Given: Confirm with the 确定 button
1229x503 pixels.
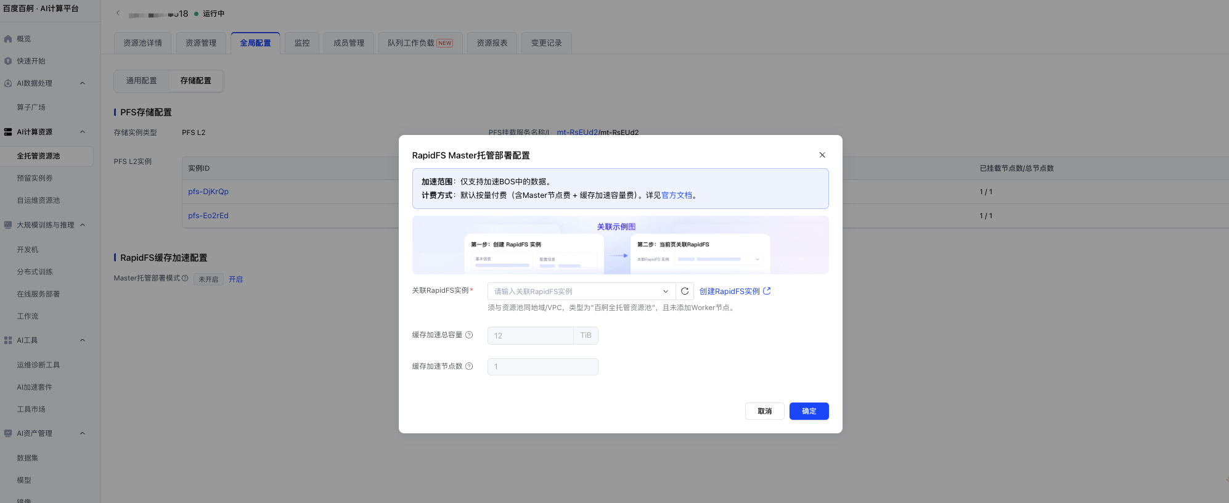Looking at the screenshot, I should (x=809, y=411).
